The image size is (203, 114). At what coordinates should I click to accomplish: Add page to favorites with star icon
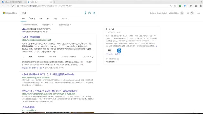[x=175, y=6]
